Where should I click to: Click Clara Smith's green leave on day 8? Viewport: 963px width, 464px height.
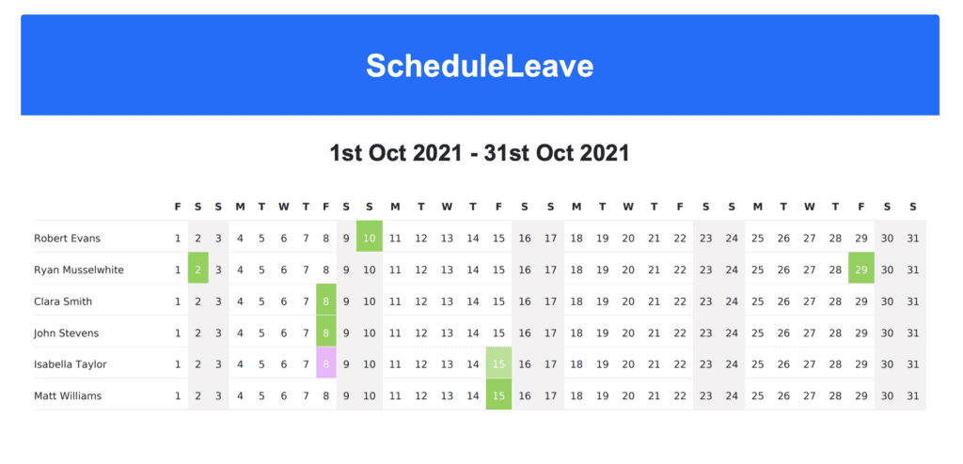click(326, 302)
